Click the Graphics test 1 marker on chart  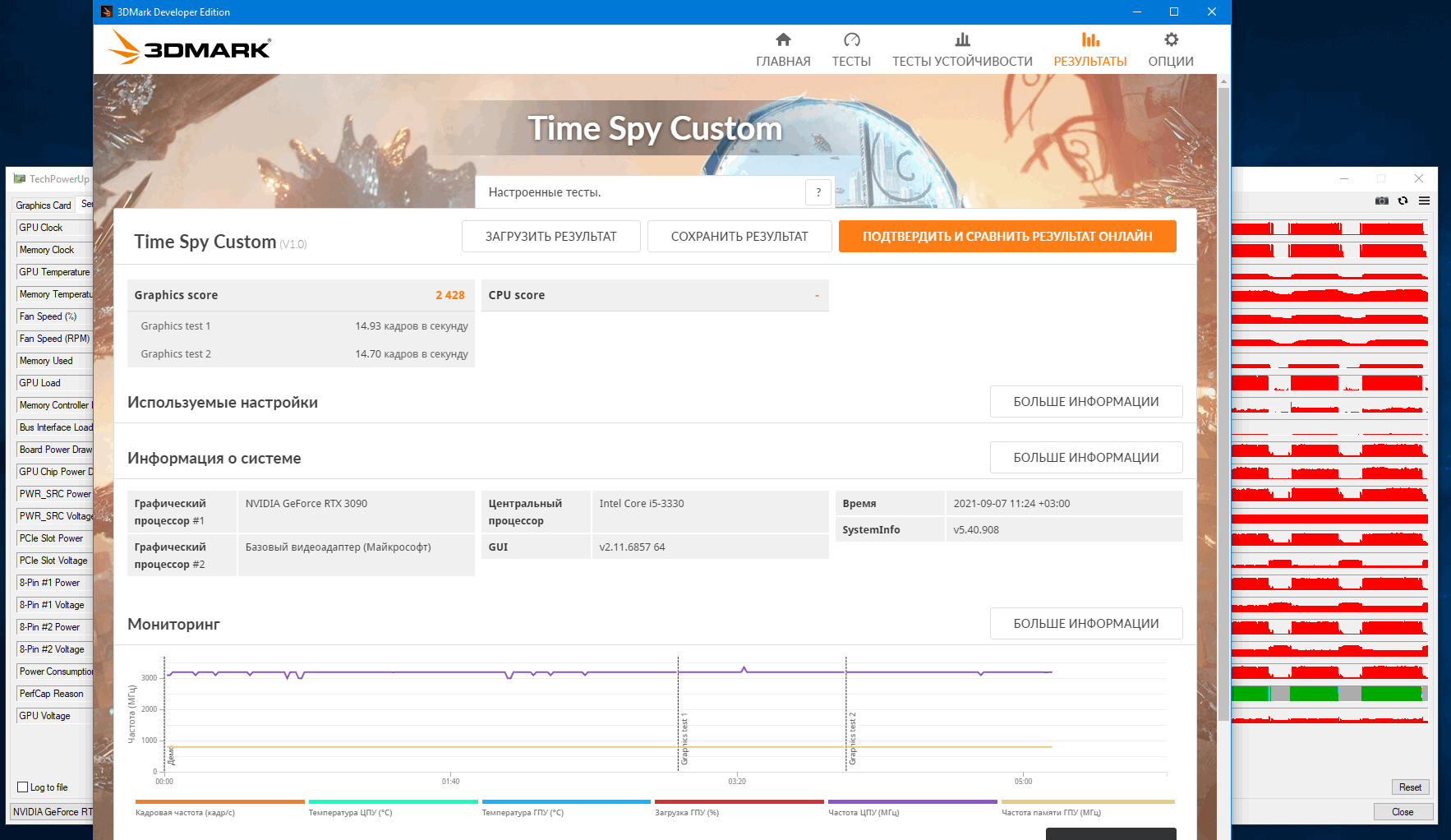pyautogui.click(x=684, y=739)
